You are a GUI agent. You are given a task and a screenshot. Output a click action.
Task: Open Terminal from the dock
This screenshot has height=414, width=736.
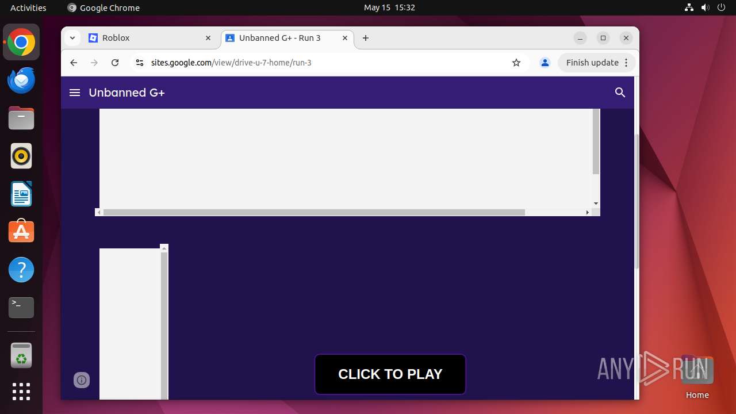point(21,308)
